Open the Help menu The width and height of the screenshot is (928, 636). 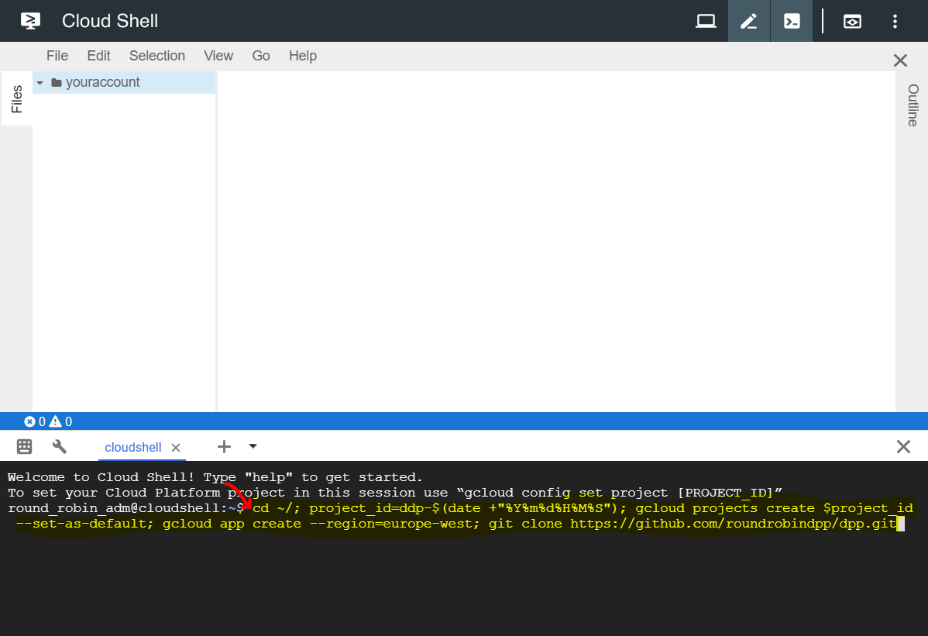(303, 56)
